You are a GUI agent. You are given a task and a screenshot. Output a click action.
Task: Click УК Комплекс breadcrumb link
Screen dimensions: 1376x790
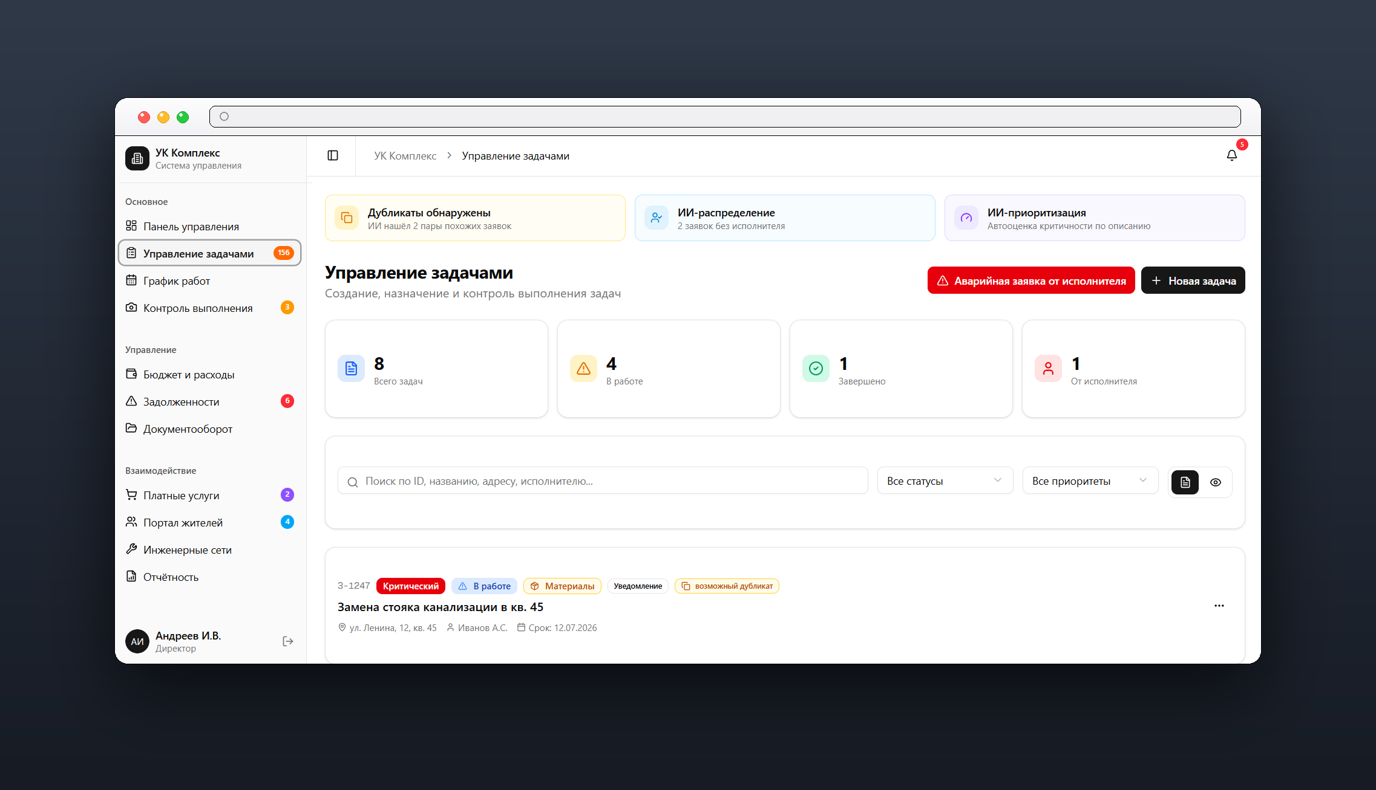[405, 156]
